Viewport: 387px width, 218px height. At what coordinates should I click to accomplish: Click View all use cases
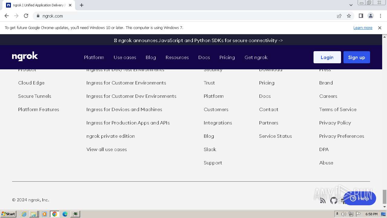point(106,149)
